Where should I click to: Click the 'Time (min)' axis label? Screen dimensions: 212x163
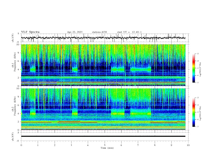107,148
